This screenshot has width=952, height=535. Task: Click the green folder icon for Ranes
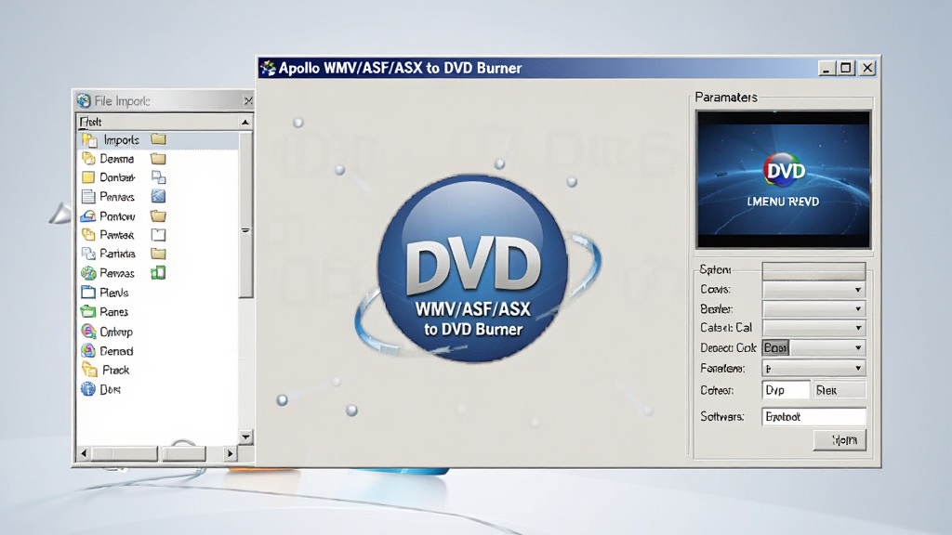(x=88, y=312)
